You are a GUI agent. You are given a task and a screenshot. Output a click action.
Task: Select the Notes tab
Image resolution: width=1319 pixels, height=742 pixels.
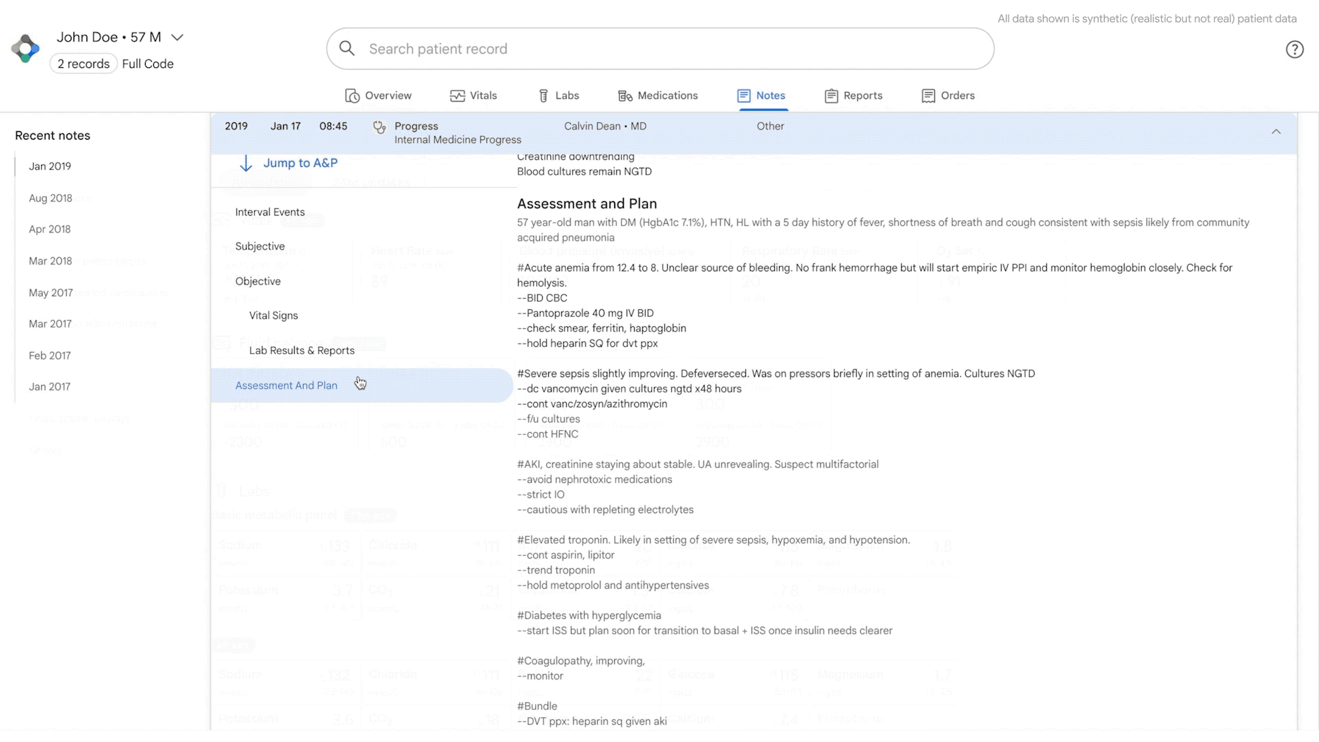(x=761, y=95)
